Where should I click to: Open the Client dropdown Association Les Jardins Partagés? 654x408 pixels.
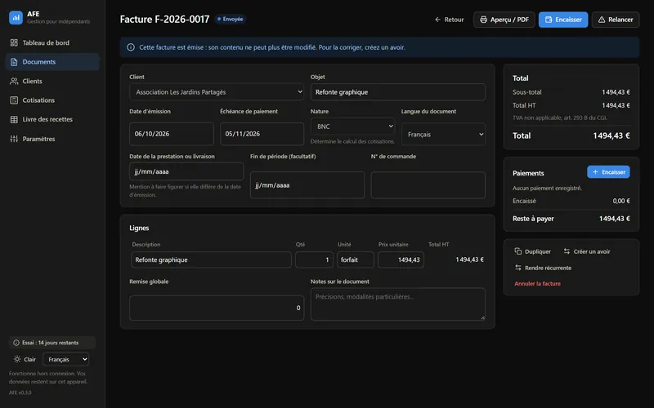[217, 92]
